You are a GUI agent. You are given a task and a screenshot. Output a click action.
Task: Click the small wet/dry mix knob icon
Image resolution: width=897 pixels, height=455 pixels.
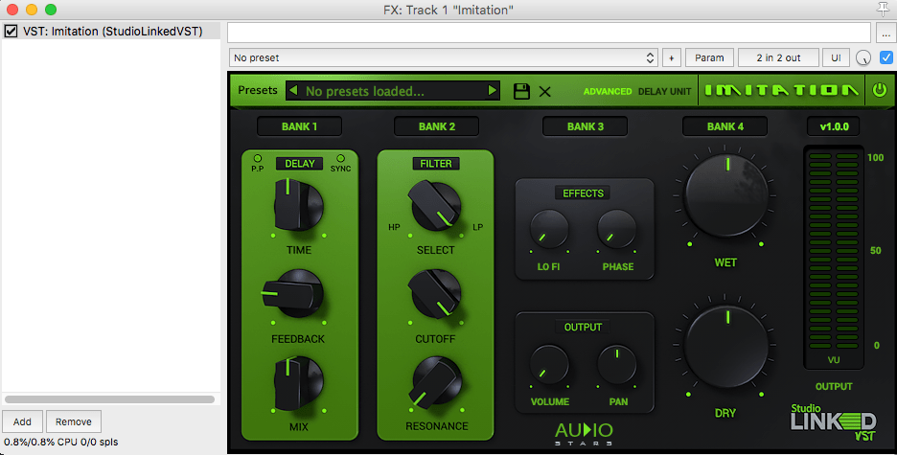click(x=863, y=57)
